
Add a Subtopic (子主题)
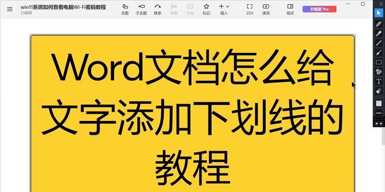141,9
